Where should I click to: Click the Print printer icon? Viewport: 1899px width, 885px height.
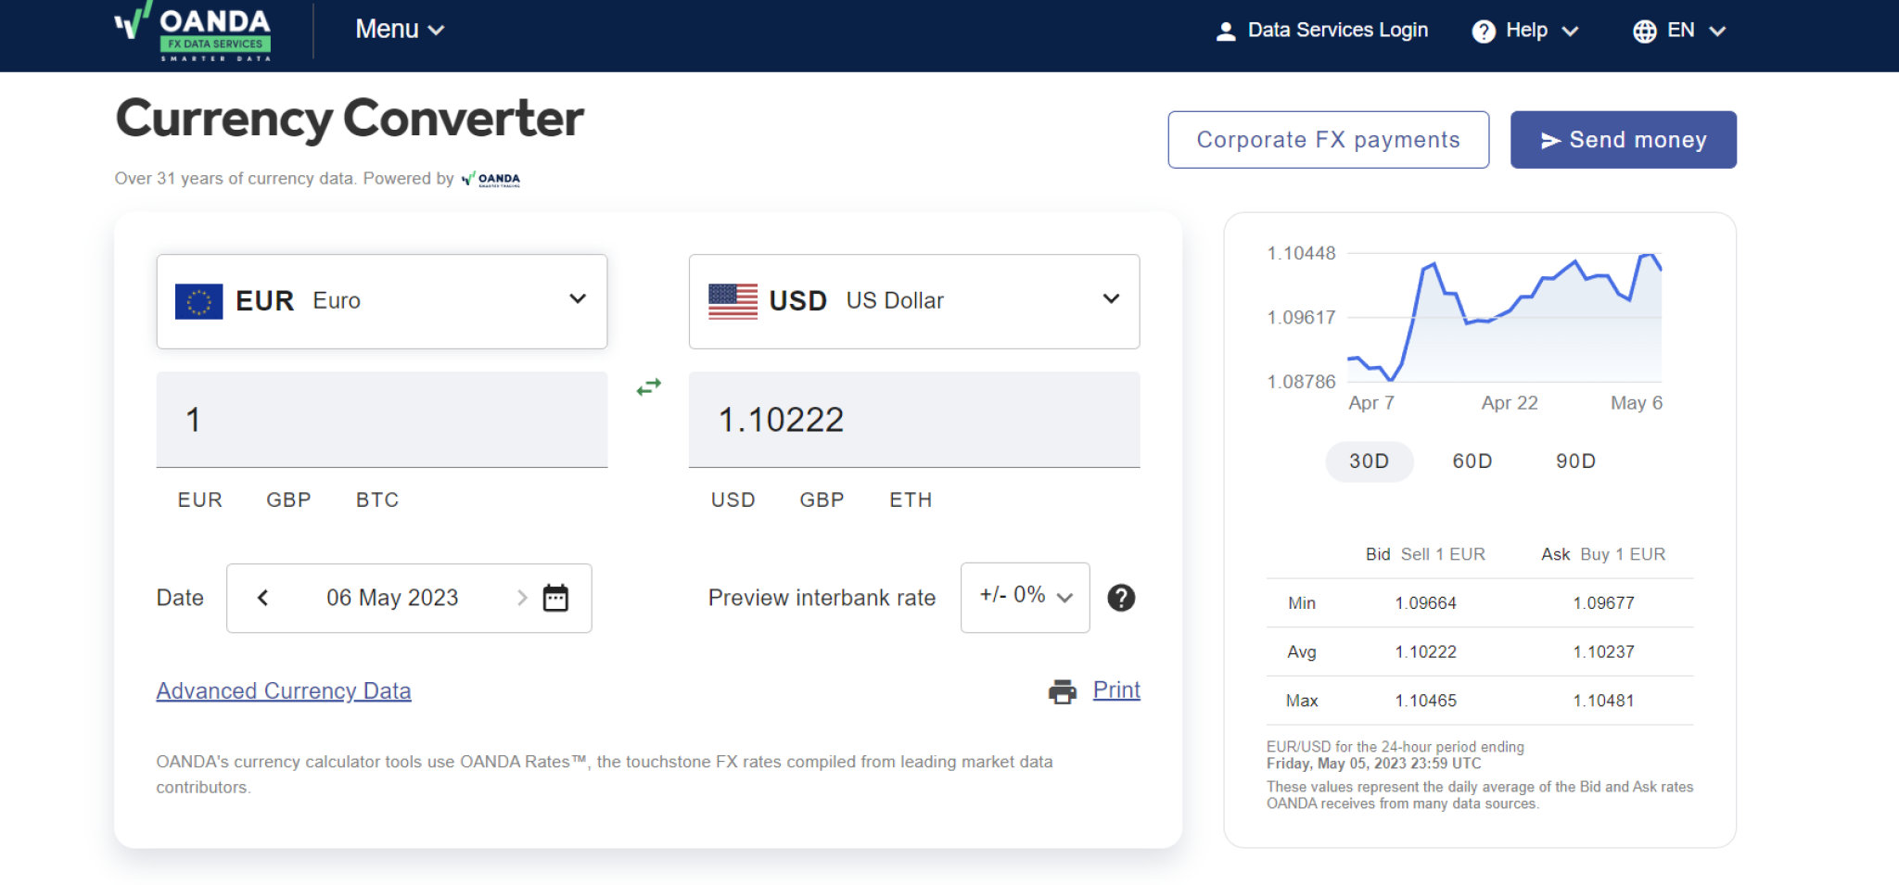[x=1060, y=690]
